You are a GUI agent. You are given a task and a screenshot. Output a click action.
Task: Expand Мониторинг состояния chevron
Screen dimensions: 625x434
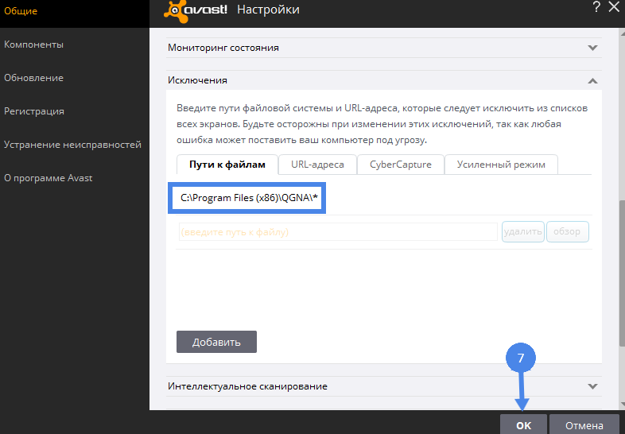pyautogui.click(x=592, y=48)
